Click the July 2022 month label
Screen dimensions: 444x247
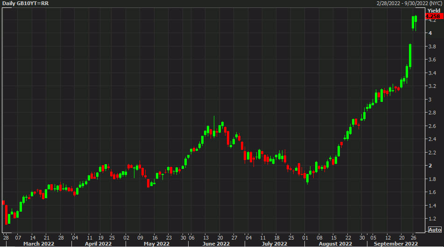pyautogui.click(x=275, y=244)
